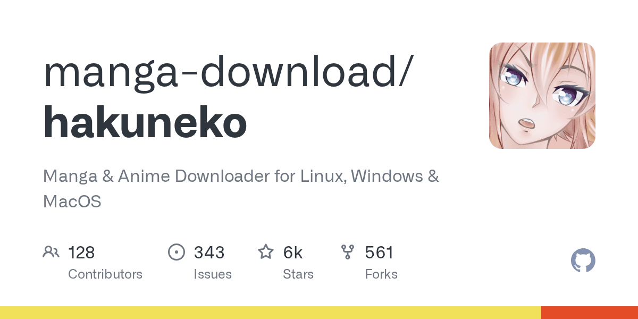Select the Forks label
Viewport: 638px width, 319px height.
tap(381, 274)
